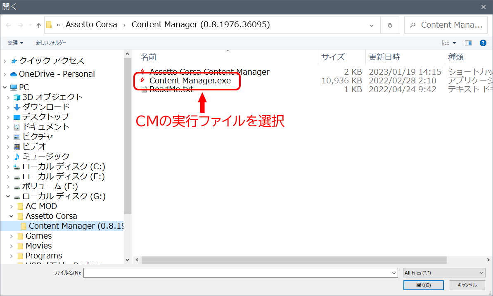Open the ビデオ folder
The width and height of the screenshot is (493, 296).
pyautogui.click(x=34, y=147)
